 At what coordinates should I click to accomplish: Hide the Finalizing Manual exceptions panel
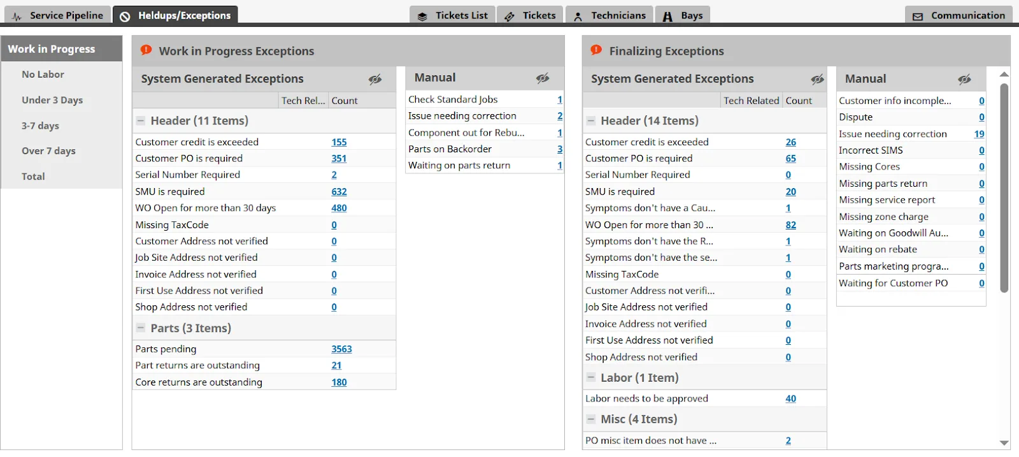965,79
